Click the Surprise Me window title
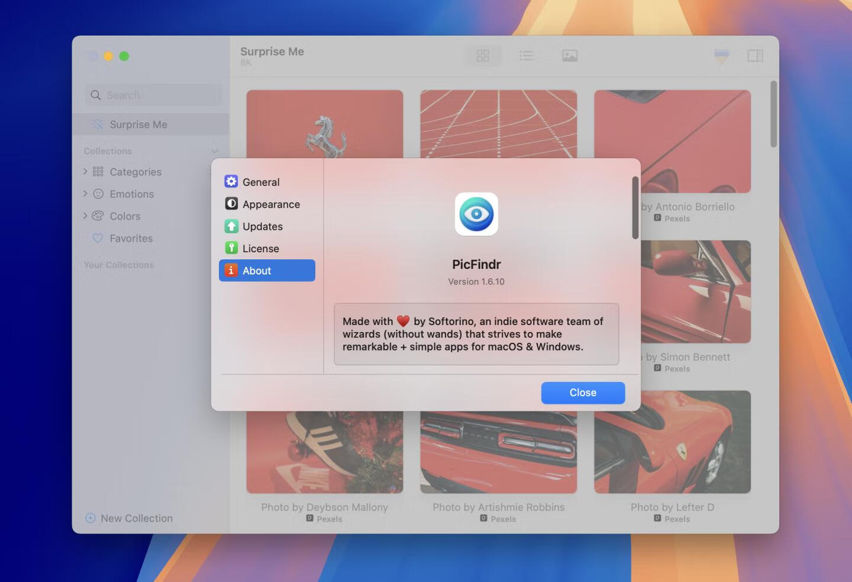This screenshot has width=852, height=582. tap(272, 52)
